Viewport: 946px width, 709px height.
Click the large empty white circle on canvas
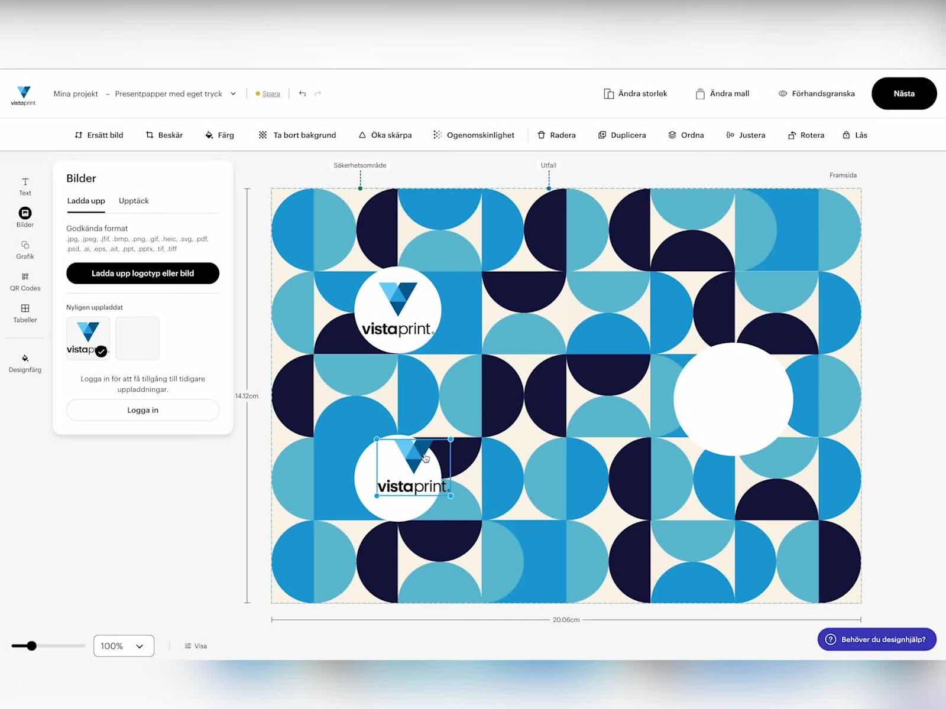(x=733, y=399)
